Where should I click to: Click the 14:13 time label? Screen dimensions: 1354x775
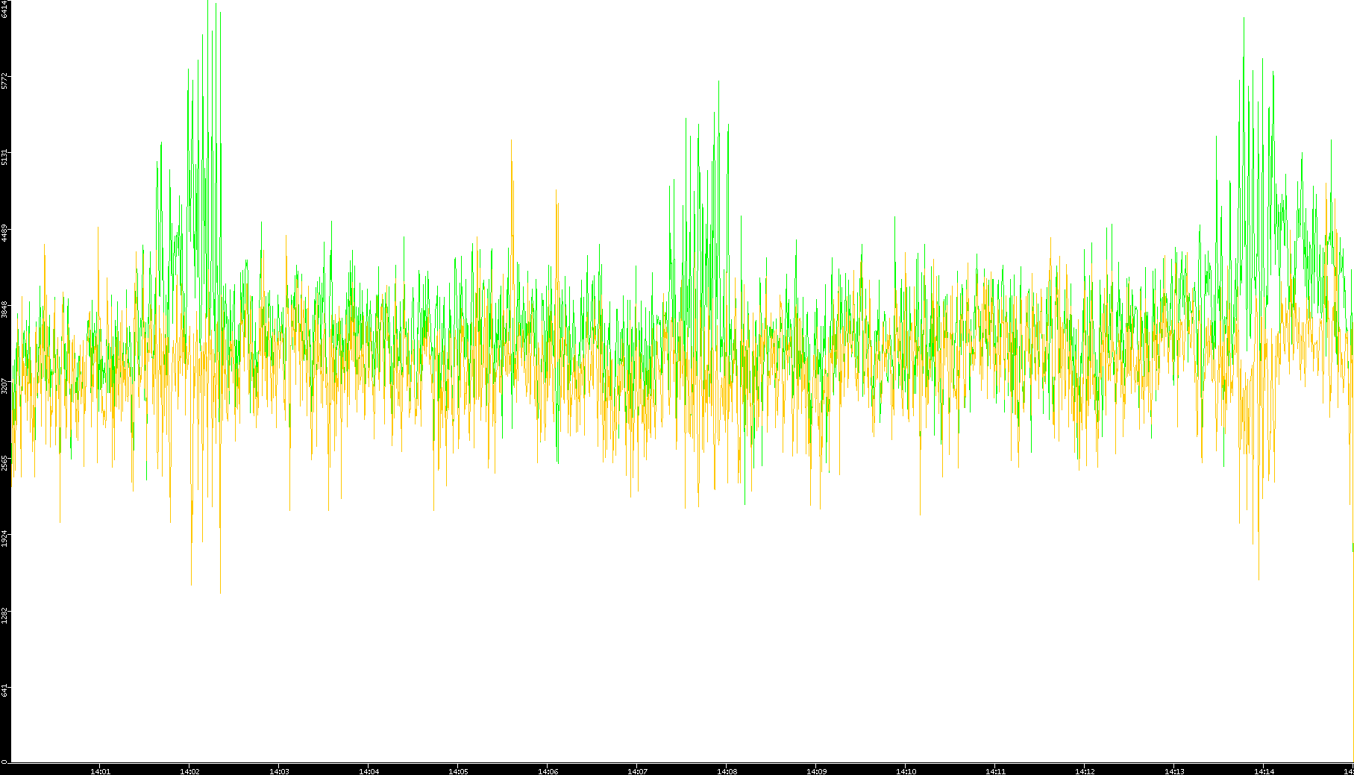coord(1174,771)
